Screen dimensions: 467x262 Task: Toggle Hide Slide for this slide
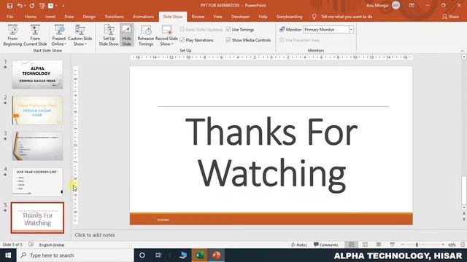(x=126, y=35)
